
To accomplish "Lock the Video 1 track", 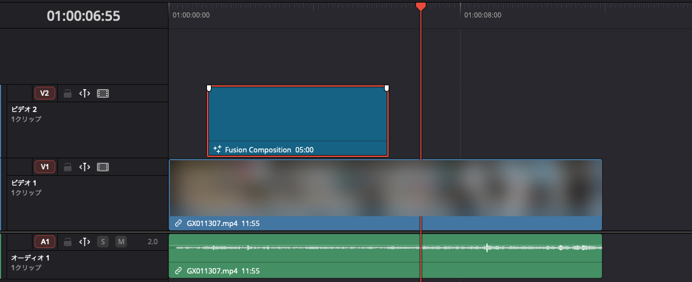I will (x=68, y=167).
